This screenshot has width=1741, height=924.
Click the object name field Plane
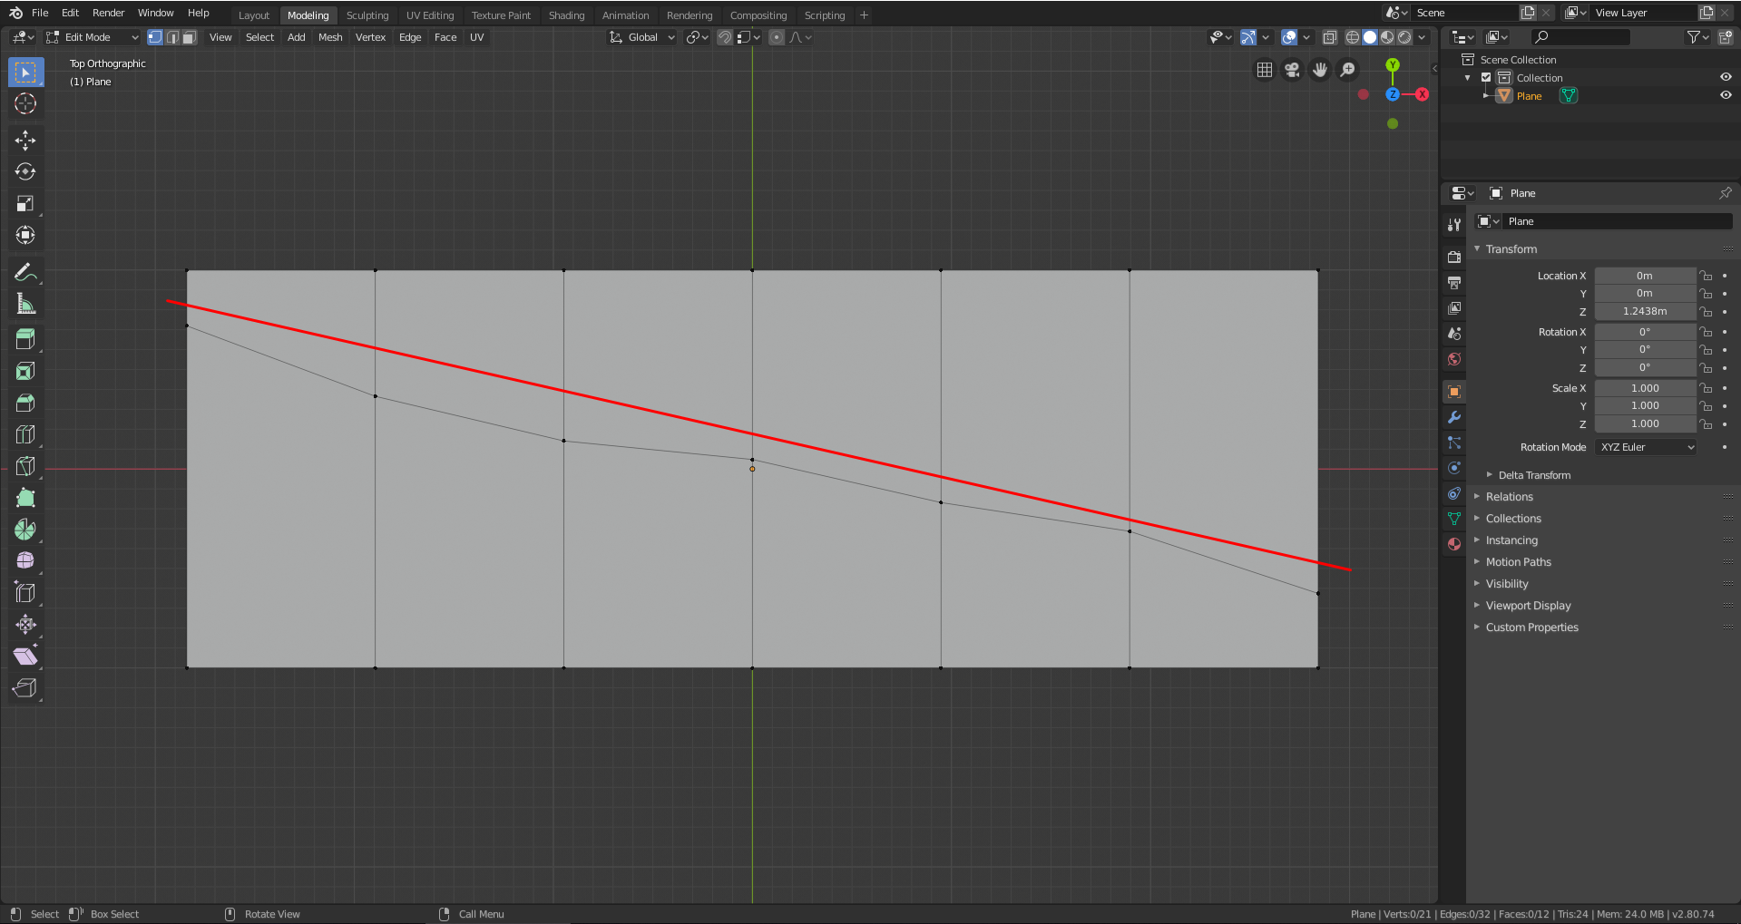(1618, 221)
